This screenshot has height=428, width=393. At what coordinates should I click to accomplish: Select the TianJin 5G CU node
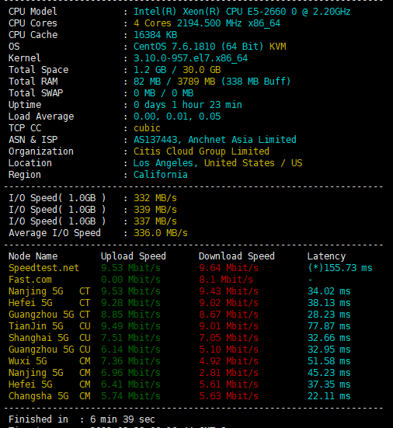pos(50,326)
